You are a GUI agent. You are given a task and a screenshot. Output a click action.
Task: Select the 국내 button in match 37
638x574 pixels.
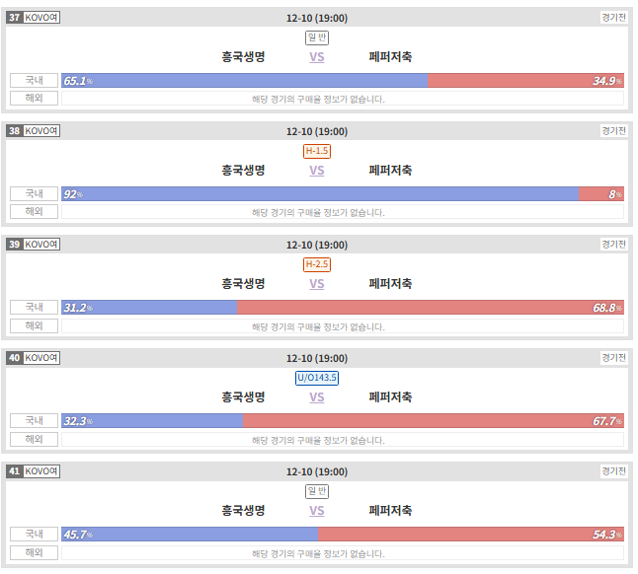pyautogui.click(x=35, y=81)
